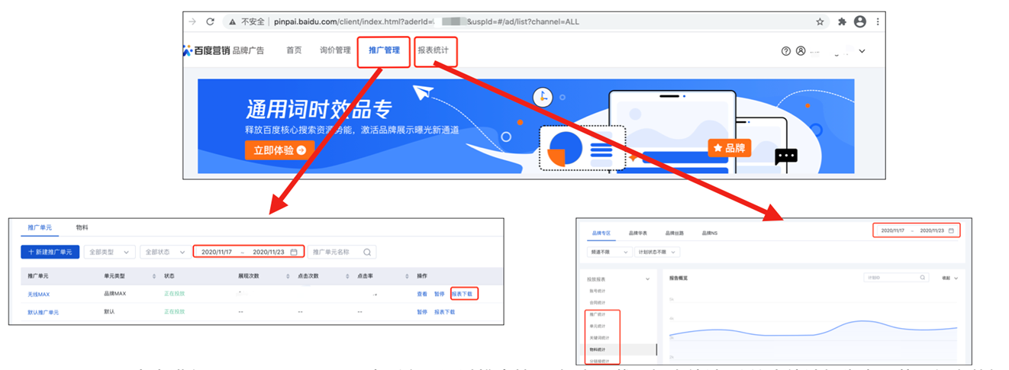Open the Chrome three-dot menu
The image size is (1009, 370).
tap(878, 22)
